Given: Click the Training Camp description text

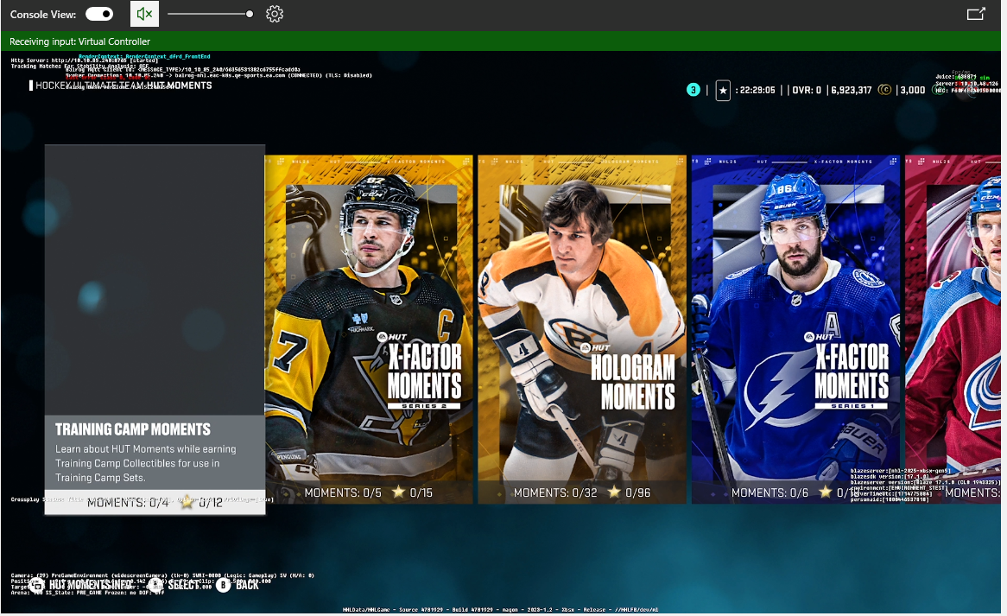Looking at the screenshot, I should click(x=145, y=463).
